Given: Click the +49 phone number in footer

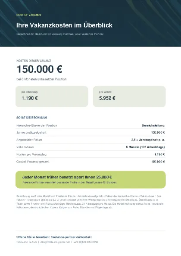Looking at the screenshot, I should pyautogui.click(x=86, y=242).
